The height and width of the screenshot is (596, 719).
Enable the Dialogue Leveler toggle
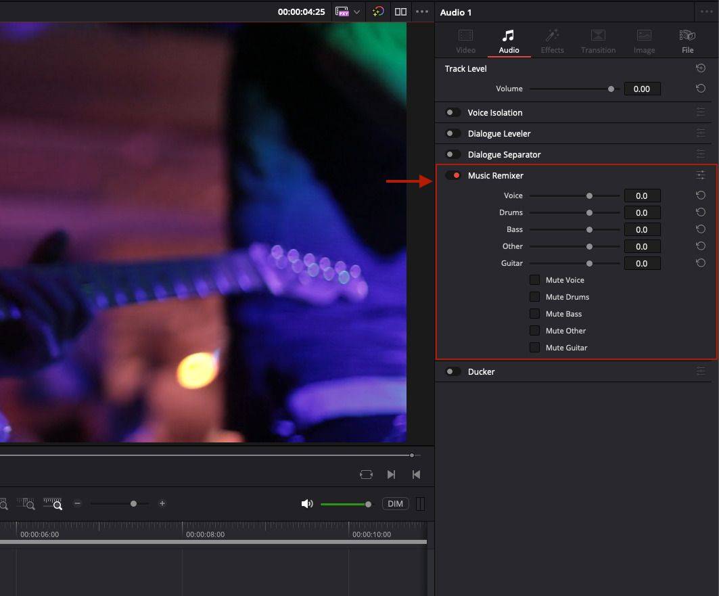(x=453, y=133)
